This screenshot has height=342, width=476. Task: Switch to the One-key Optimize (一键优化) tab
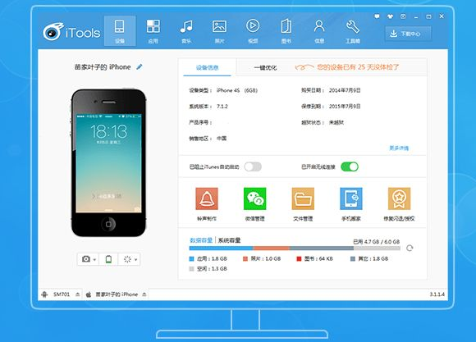[x=265, y=68]
